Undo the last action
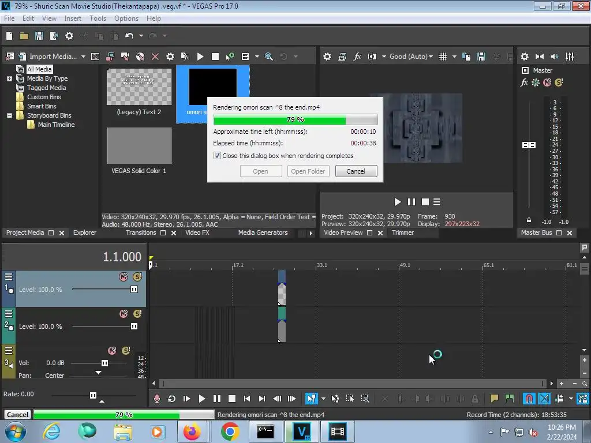Screen dimensions: 591x443 pyautogui.click(x=129, y=36)
